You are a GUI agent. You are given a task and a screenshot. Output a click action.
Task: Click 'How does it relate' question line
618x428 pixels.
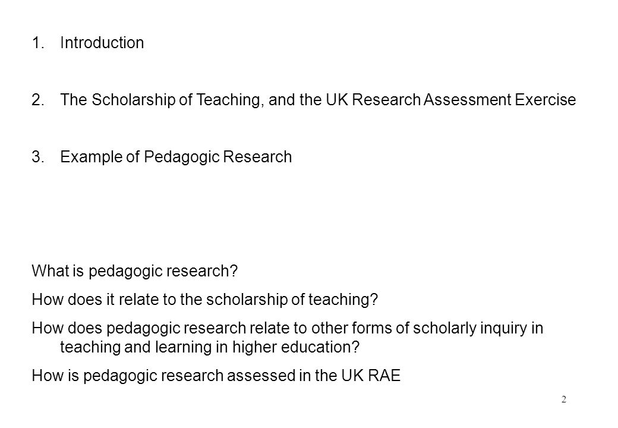point(204,300)
